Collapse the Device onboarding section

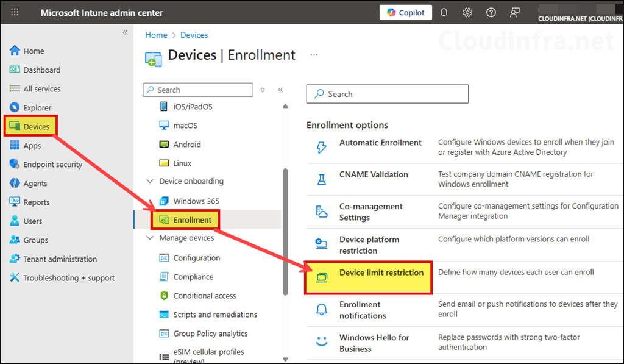(x=150, y=181)
